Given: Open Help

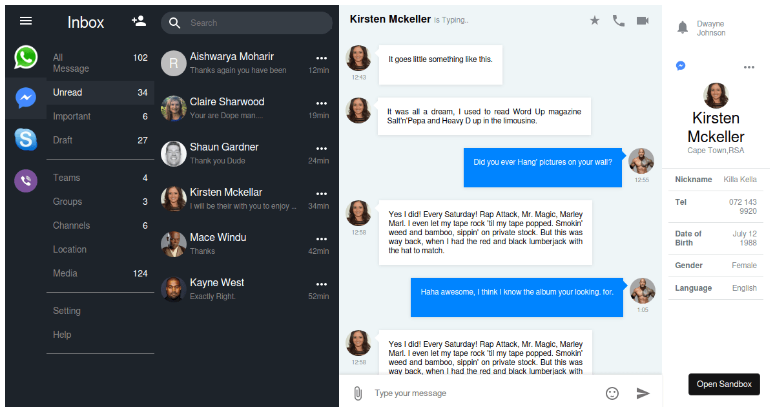Looking at the screenshot, I should (x=100, y=335).
